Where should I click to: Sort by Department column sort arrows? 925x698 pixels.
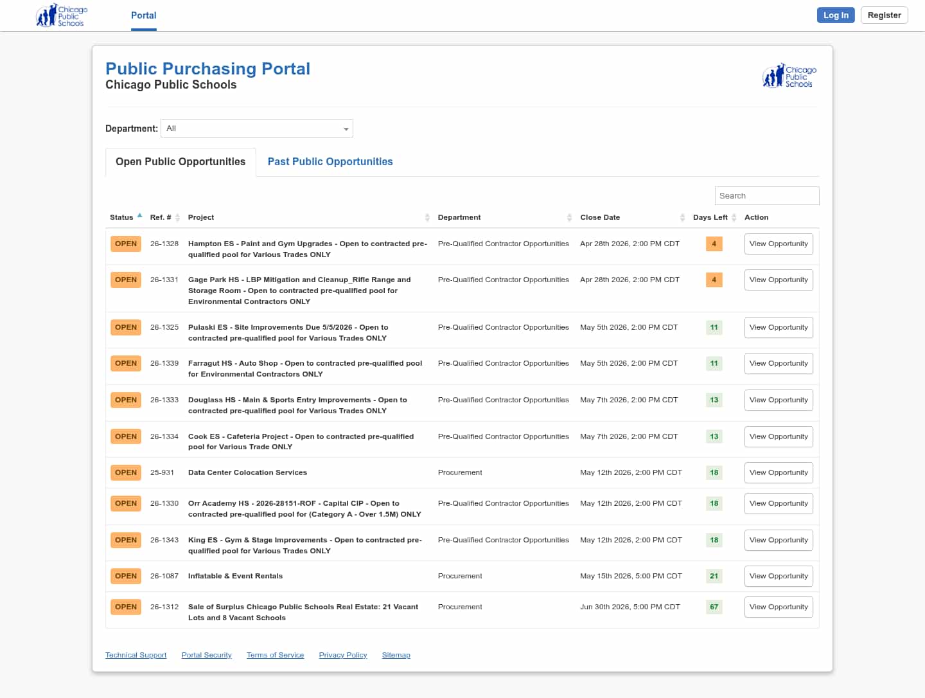(569, 218)
